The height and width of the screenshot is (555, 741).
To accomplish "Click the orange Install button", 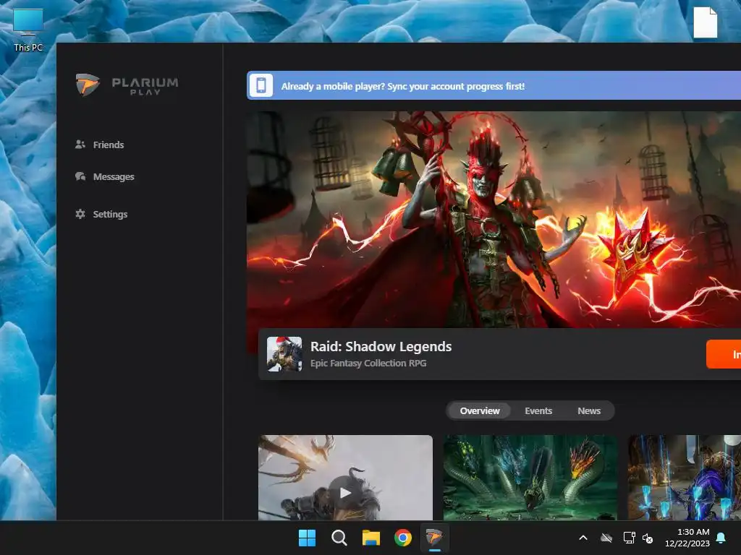I will (x=724, y=354).
